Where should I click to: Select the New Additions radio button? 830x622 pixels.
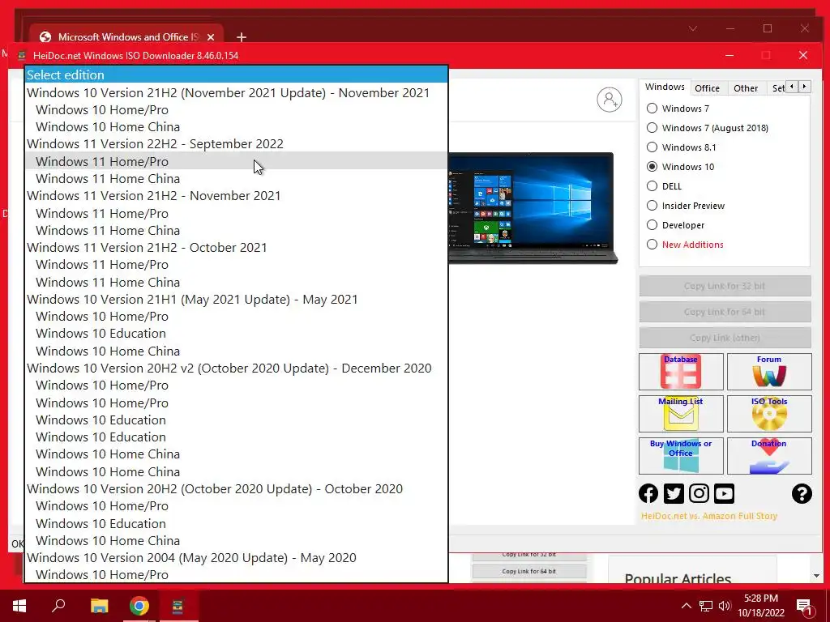[x=652, y=245]
